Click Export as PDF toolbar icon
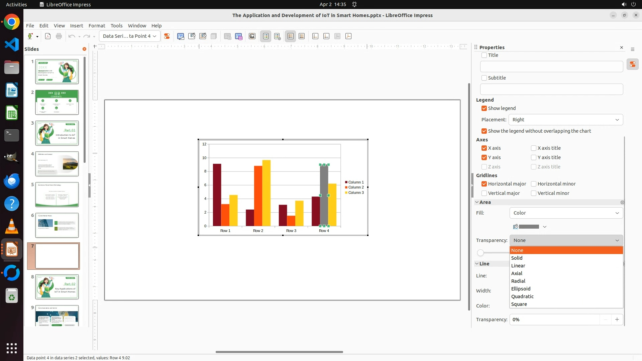The height and width of the screenshot is (361, 642). [48, 36]
